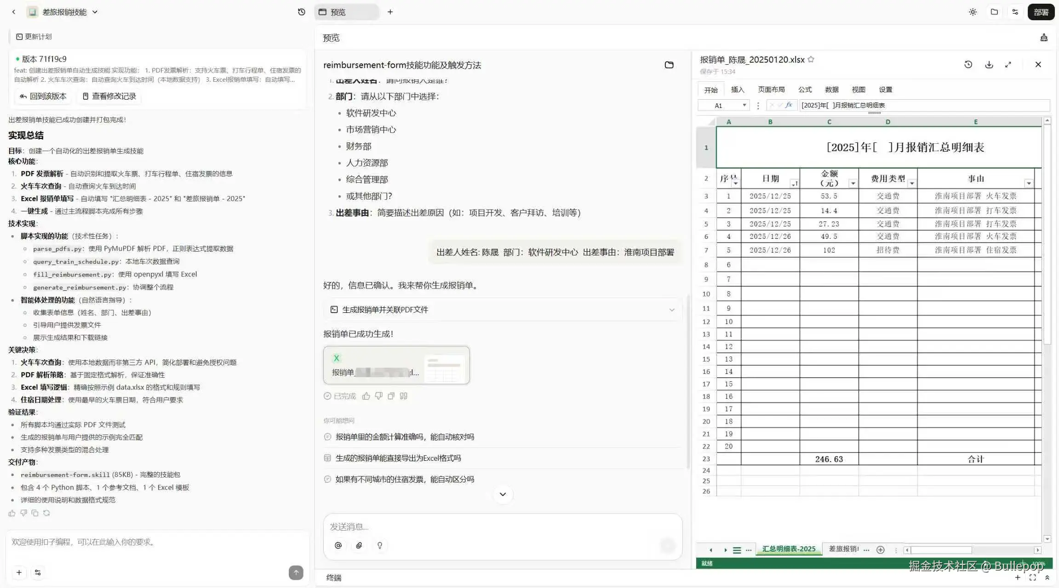
Task: Open the 金额(元) column filter dropdown
Action: click(854, 182)
